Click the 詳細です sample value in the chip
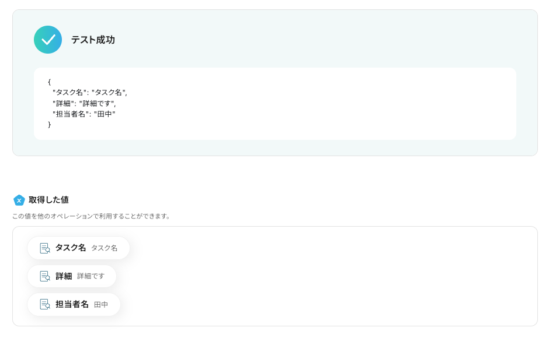The width and height of the screenshot is (549, 338). (91, 276)
